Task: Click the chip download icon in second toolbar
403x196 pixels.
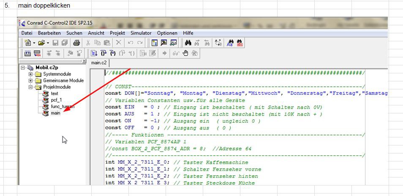Action: click(x=27, y=53)
